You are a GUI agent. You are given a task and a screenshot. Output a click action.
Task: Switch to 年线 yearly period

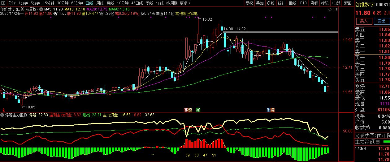click(160, 3)
